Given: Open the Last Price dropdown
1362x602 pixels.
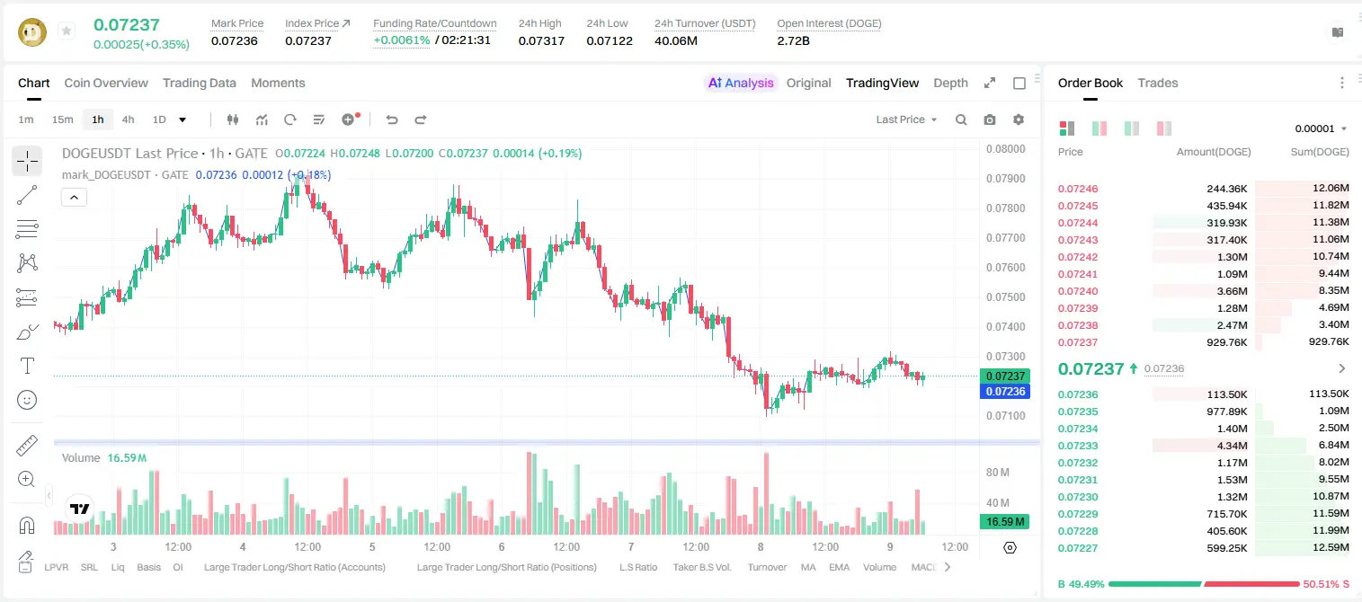Looking at the screenshot, I should [906, 120].
